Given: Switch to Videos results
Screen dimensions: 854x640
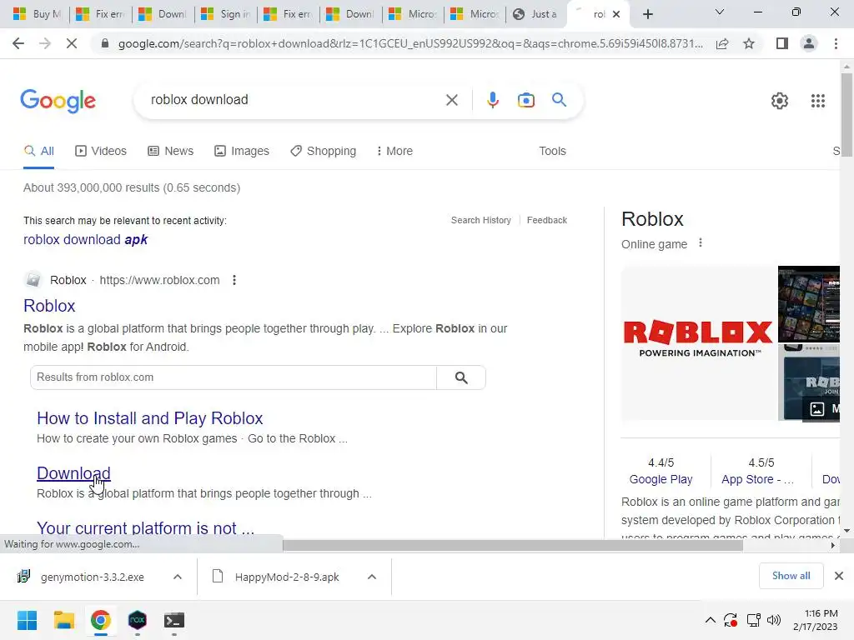Looking at the screenshot, I should click(101, 152).
